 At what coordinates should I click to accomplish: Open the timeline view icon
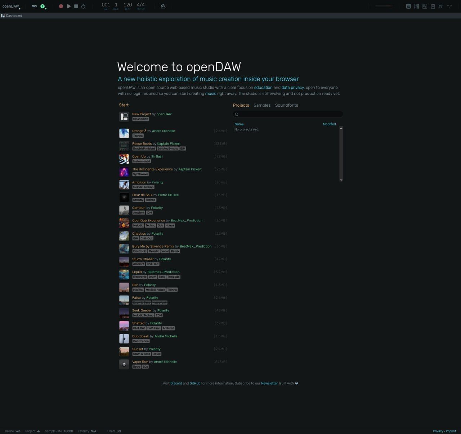pos(408,6)
